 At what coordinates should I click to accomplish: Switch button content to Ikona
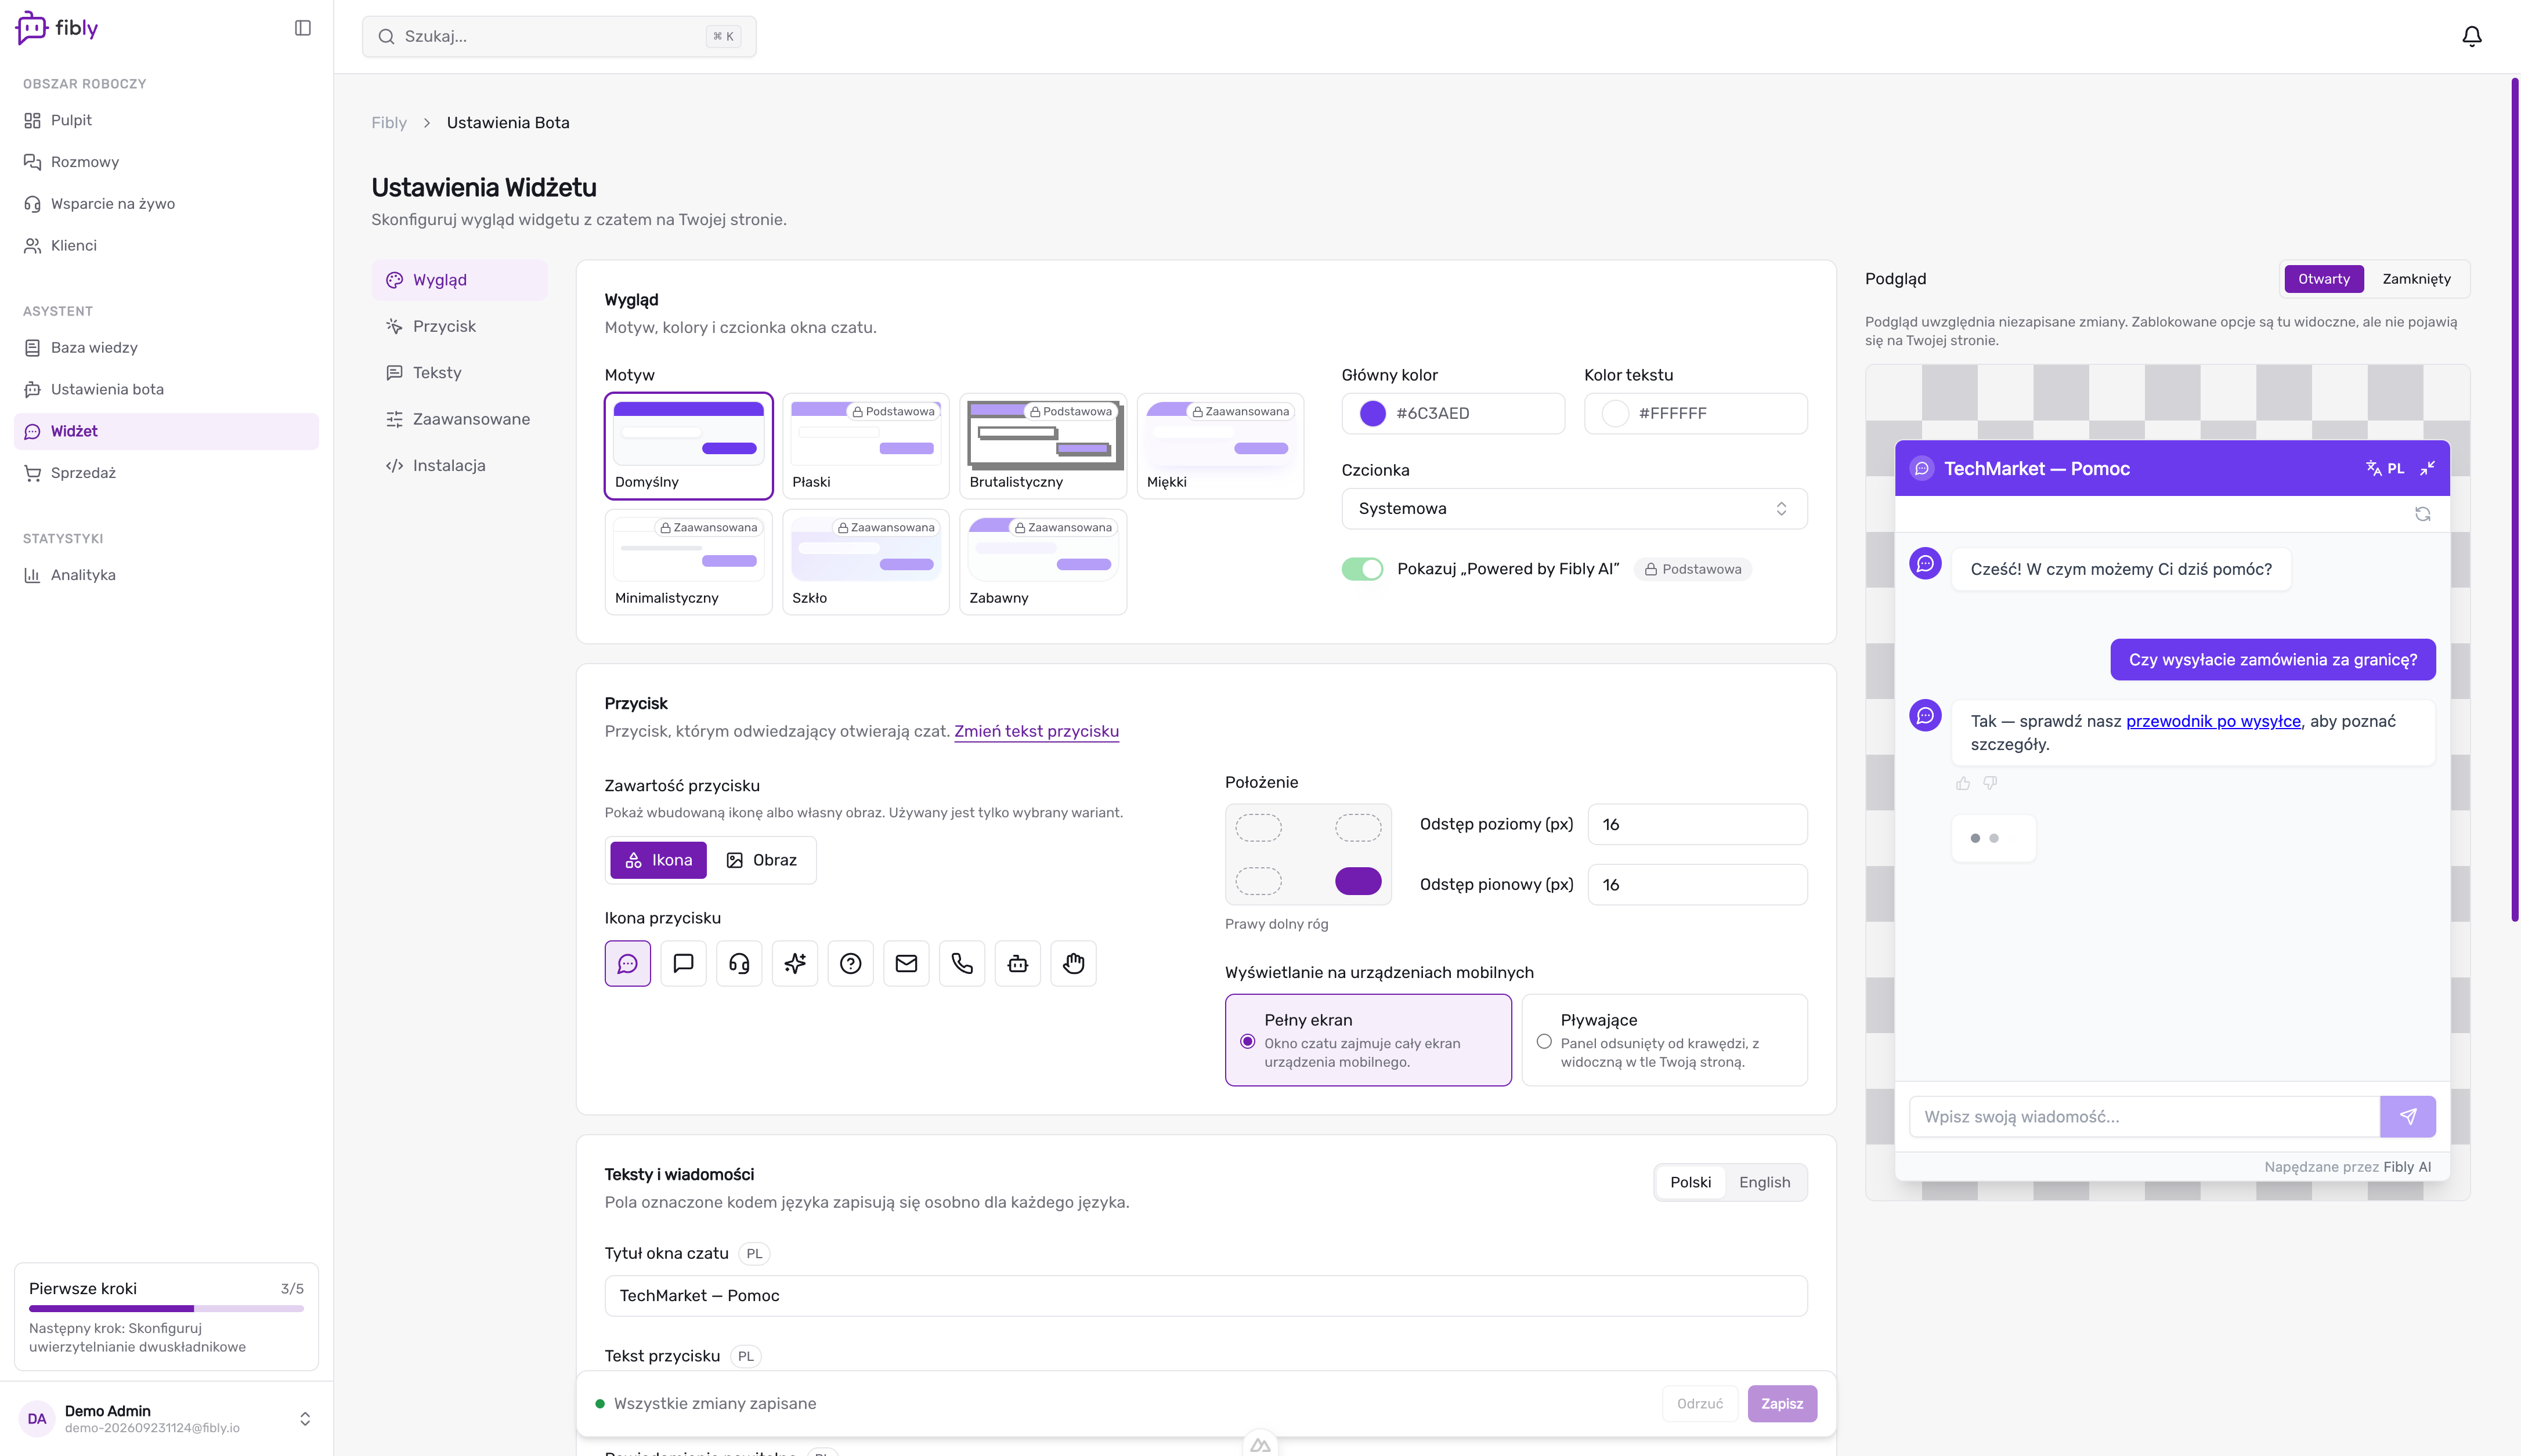click(658, 860)
